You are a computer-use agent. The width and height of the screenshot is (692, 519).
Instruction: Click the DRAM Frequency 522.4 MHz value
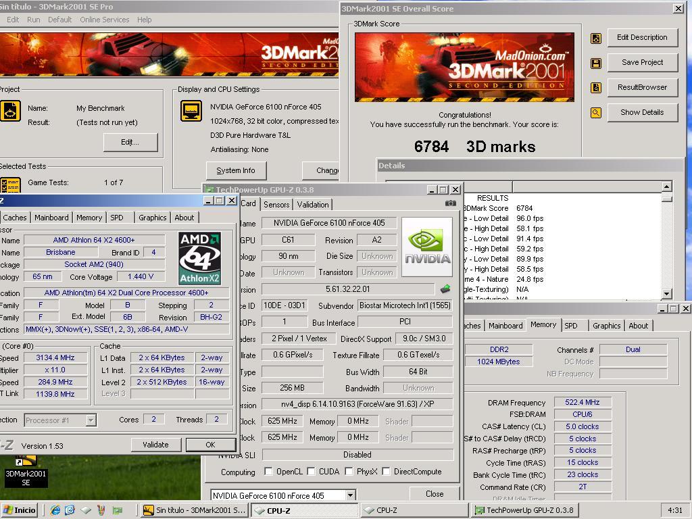583,403
